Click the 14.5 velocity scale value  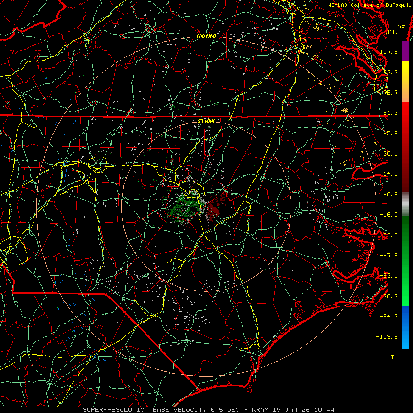coord(391,174)
